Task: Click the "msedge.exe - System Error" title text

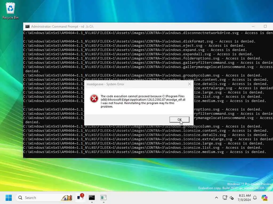Action: pos(105,84)
